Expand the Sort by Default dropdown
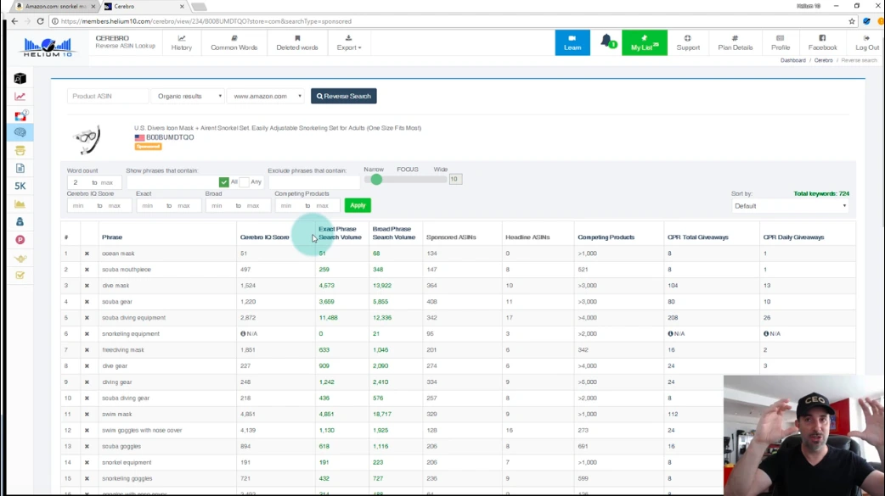Viewport: 885px width, 496px height. click(x=790, y=206)
